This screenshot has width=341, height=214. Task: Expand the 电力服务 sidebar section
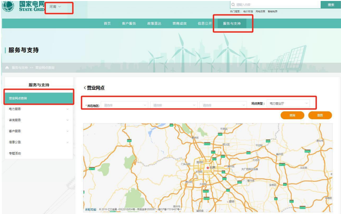39,109
